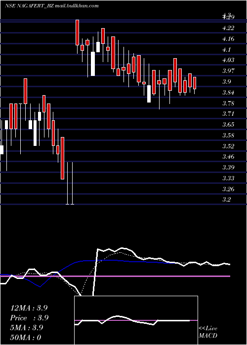The height and width of the screenshot is (345, 247).
Task: Click the 4.16 price axis label
Action: pyautogui.click(x=228, y=39)
